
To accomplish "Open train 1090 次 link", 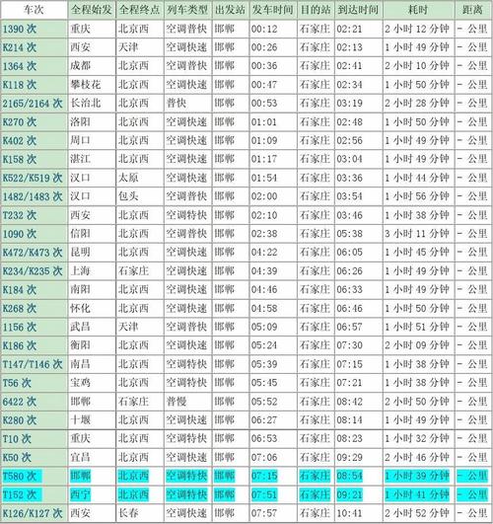I will (20, 234).
